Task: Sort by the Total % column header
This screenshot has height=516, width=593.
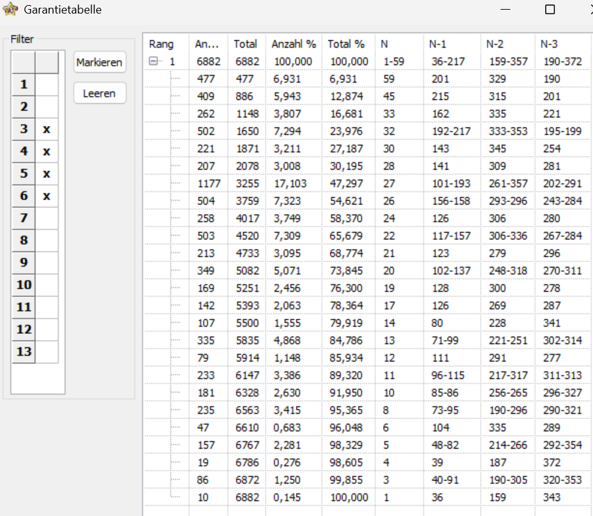Action: [x=348, y=44]
